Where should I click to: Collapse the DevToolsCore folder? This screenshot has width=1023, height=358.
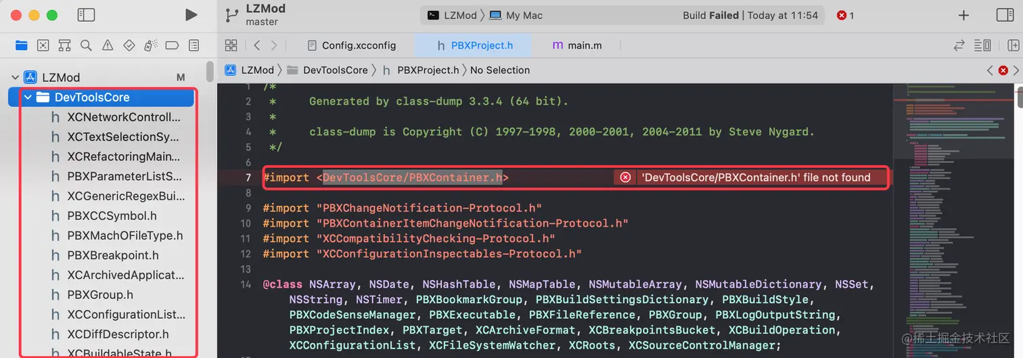tap(28, 97)
